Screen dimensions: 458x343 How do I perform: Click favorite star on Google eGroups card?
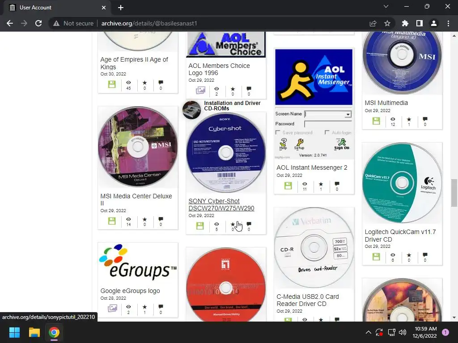(144, 307)
